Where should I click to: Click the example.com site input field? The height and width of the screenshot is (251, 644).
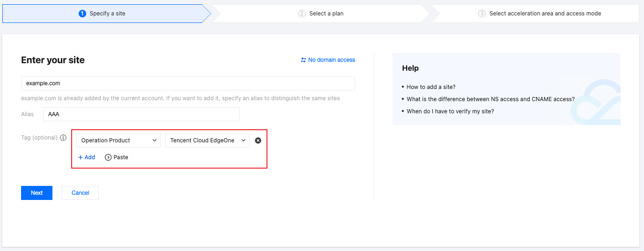click(188, 83)
